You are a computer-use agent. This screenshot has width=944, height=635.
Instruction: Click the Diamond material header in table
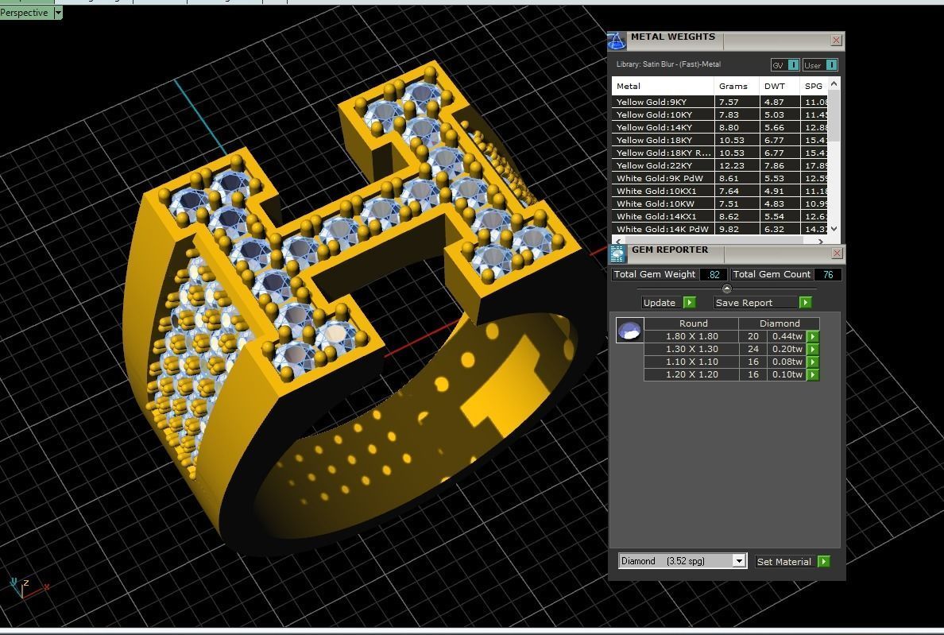click(779, 323)
